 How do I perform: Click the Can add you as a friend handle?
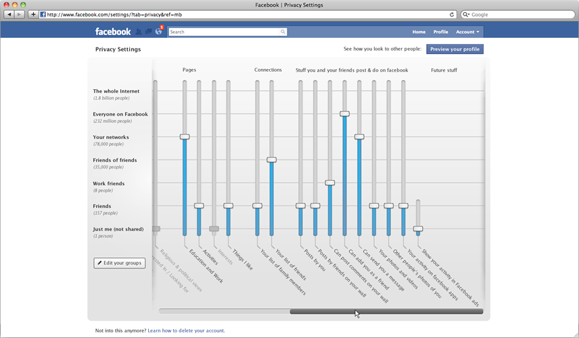[344, 114]
